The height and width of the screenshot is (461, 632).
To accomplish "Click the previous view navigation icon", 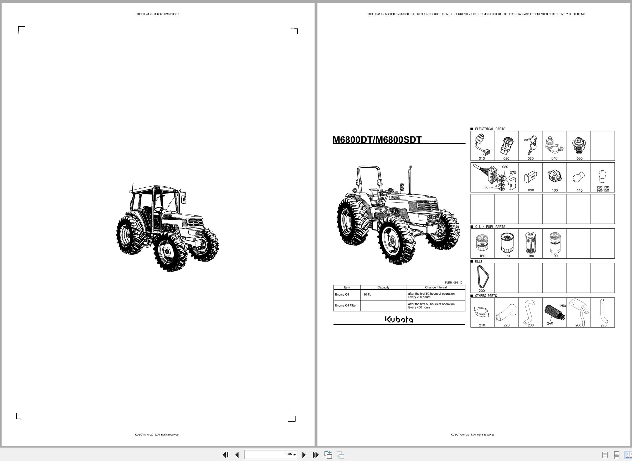I will click(328, 455).
